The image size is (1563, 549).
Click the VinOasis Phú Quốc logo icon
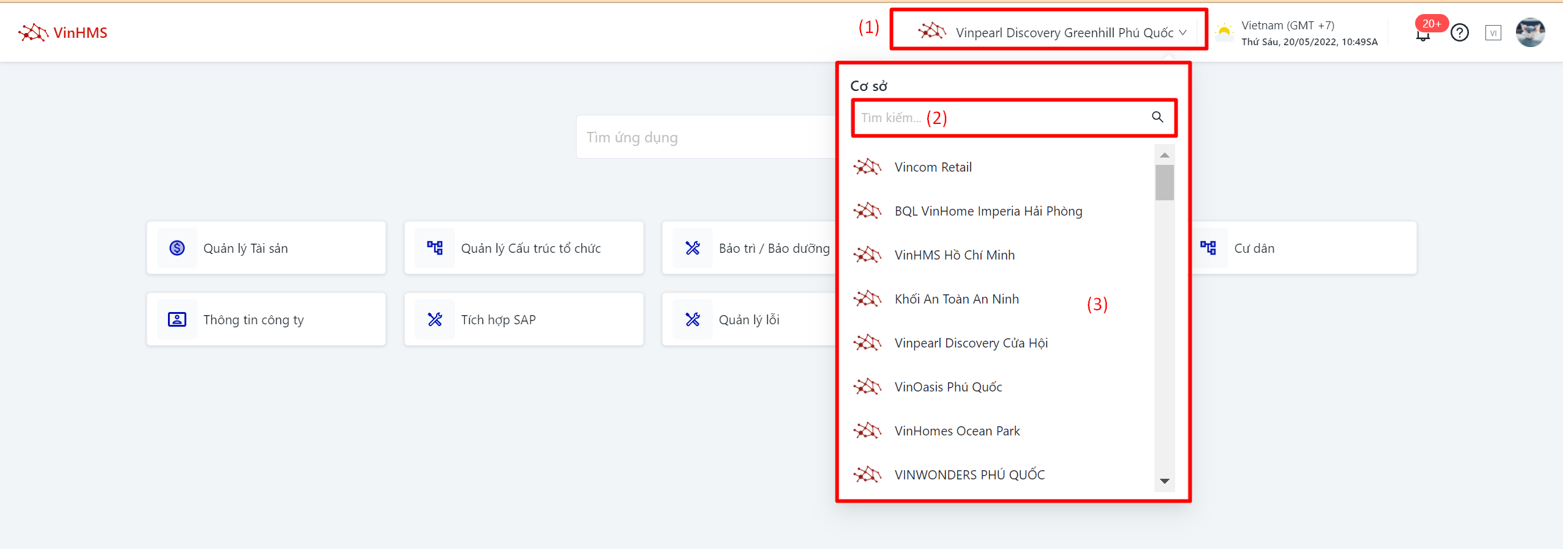pyautogui.click(x=867, y=387)
